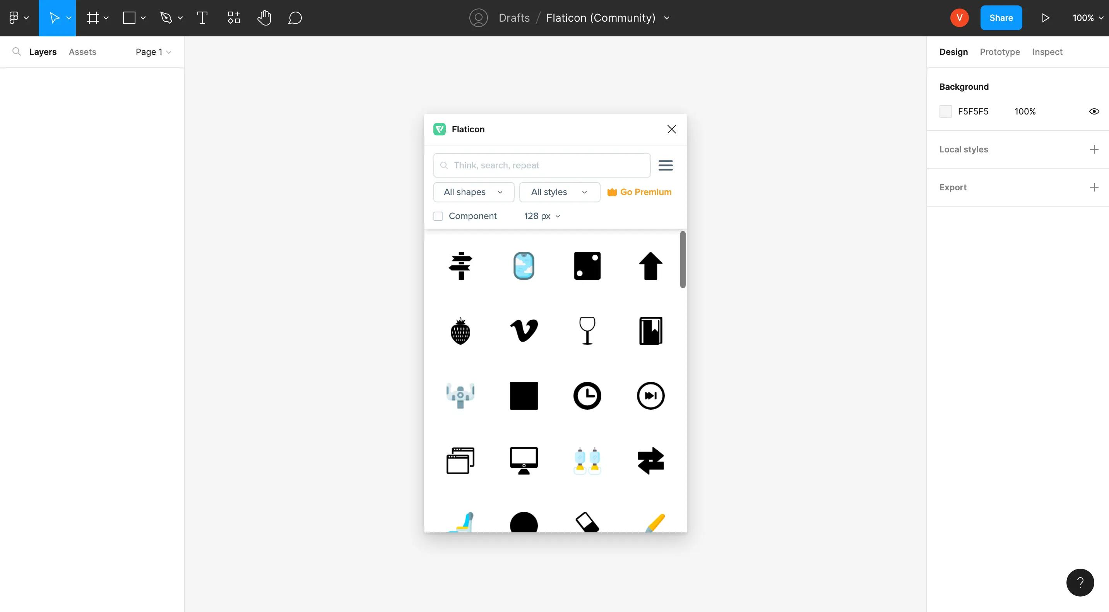Switch to the Inspect tab
The image size is (1109, 612).
[1047, 51]
